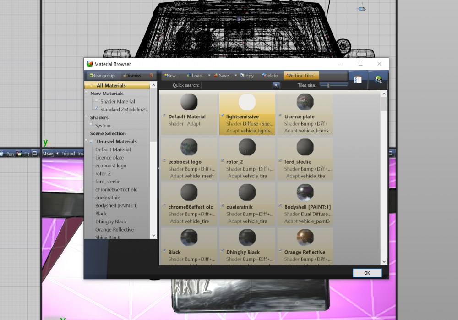
Task: Click the material search settings icon
Action: pyautogui.click(x=378, y=79)
